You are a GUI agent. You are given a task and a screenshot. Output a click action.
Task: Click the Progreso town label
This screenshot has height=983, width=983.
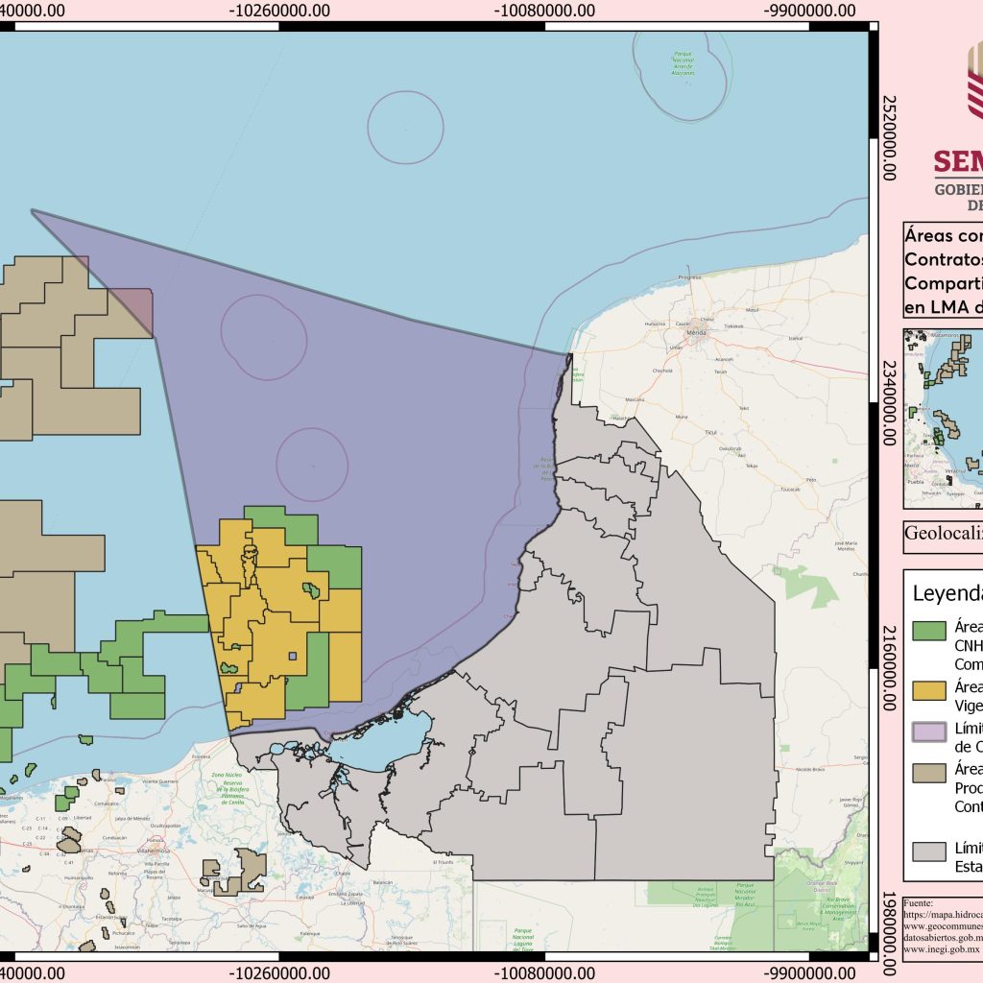[689, 277]
